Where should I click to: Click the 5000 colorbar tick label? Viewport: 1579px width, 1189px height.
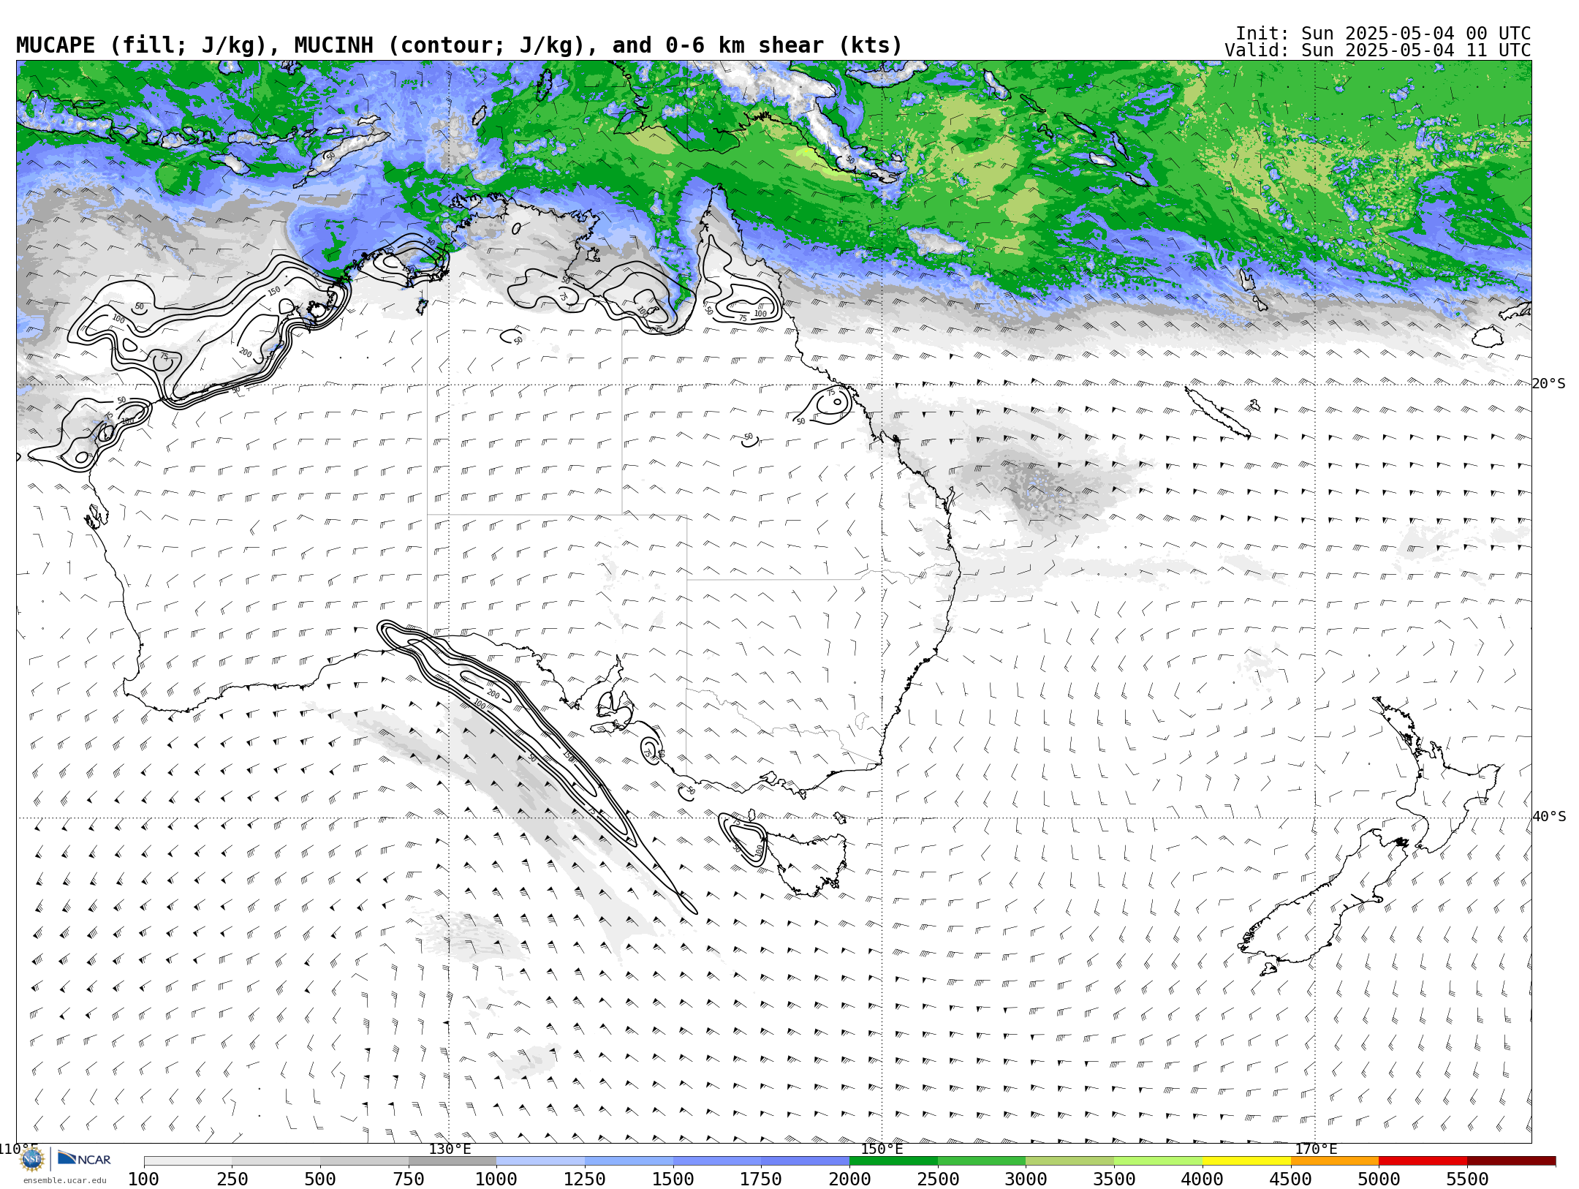tap(1379, 1179)
